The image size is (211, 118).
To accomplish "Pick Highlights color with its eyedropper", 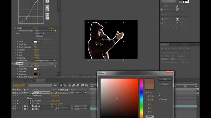I will coord(39,69).
